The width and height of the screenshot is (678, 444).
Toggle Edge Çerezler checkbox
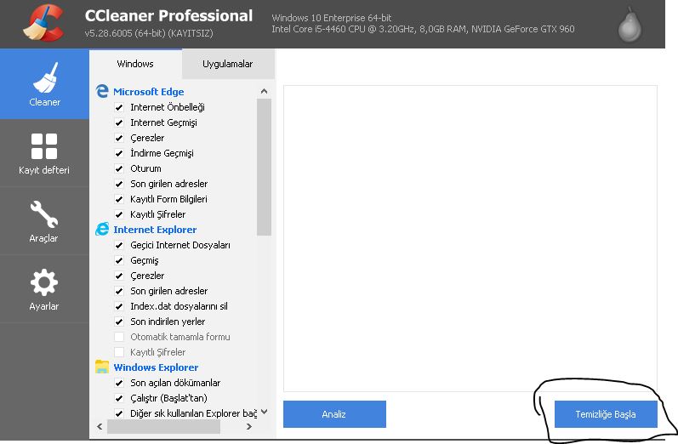119,138
